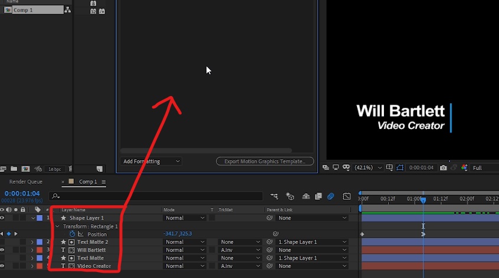Open grid and guide options in viewer

389,167
